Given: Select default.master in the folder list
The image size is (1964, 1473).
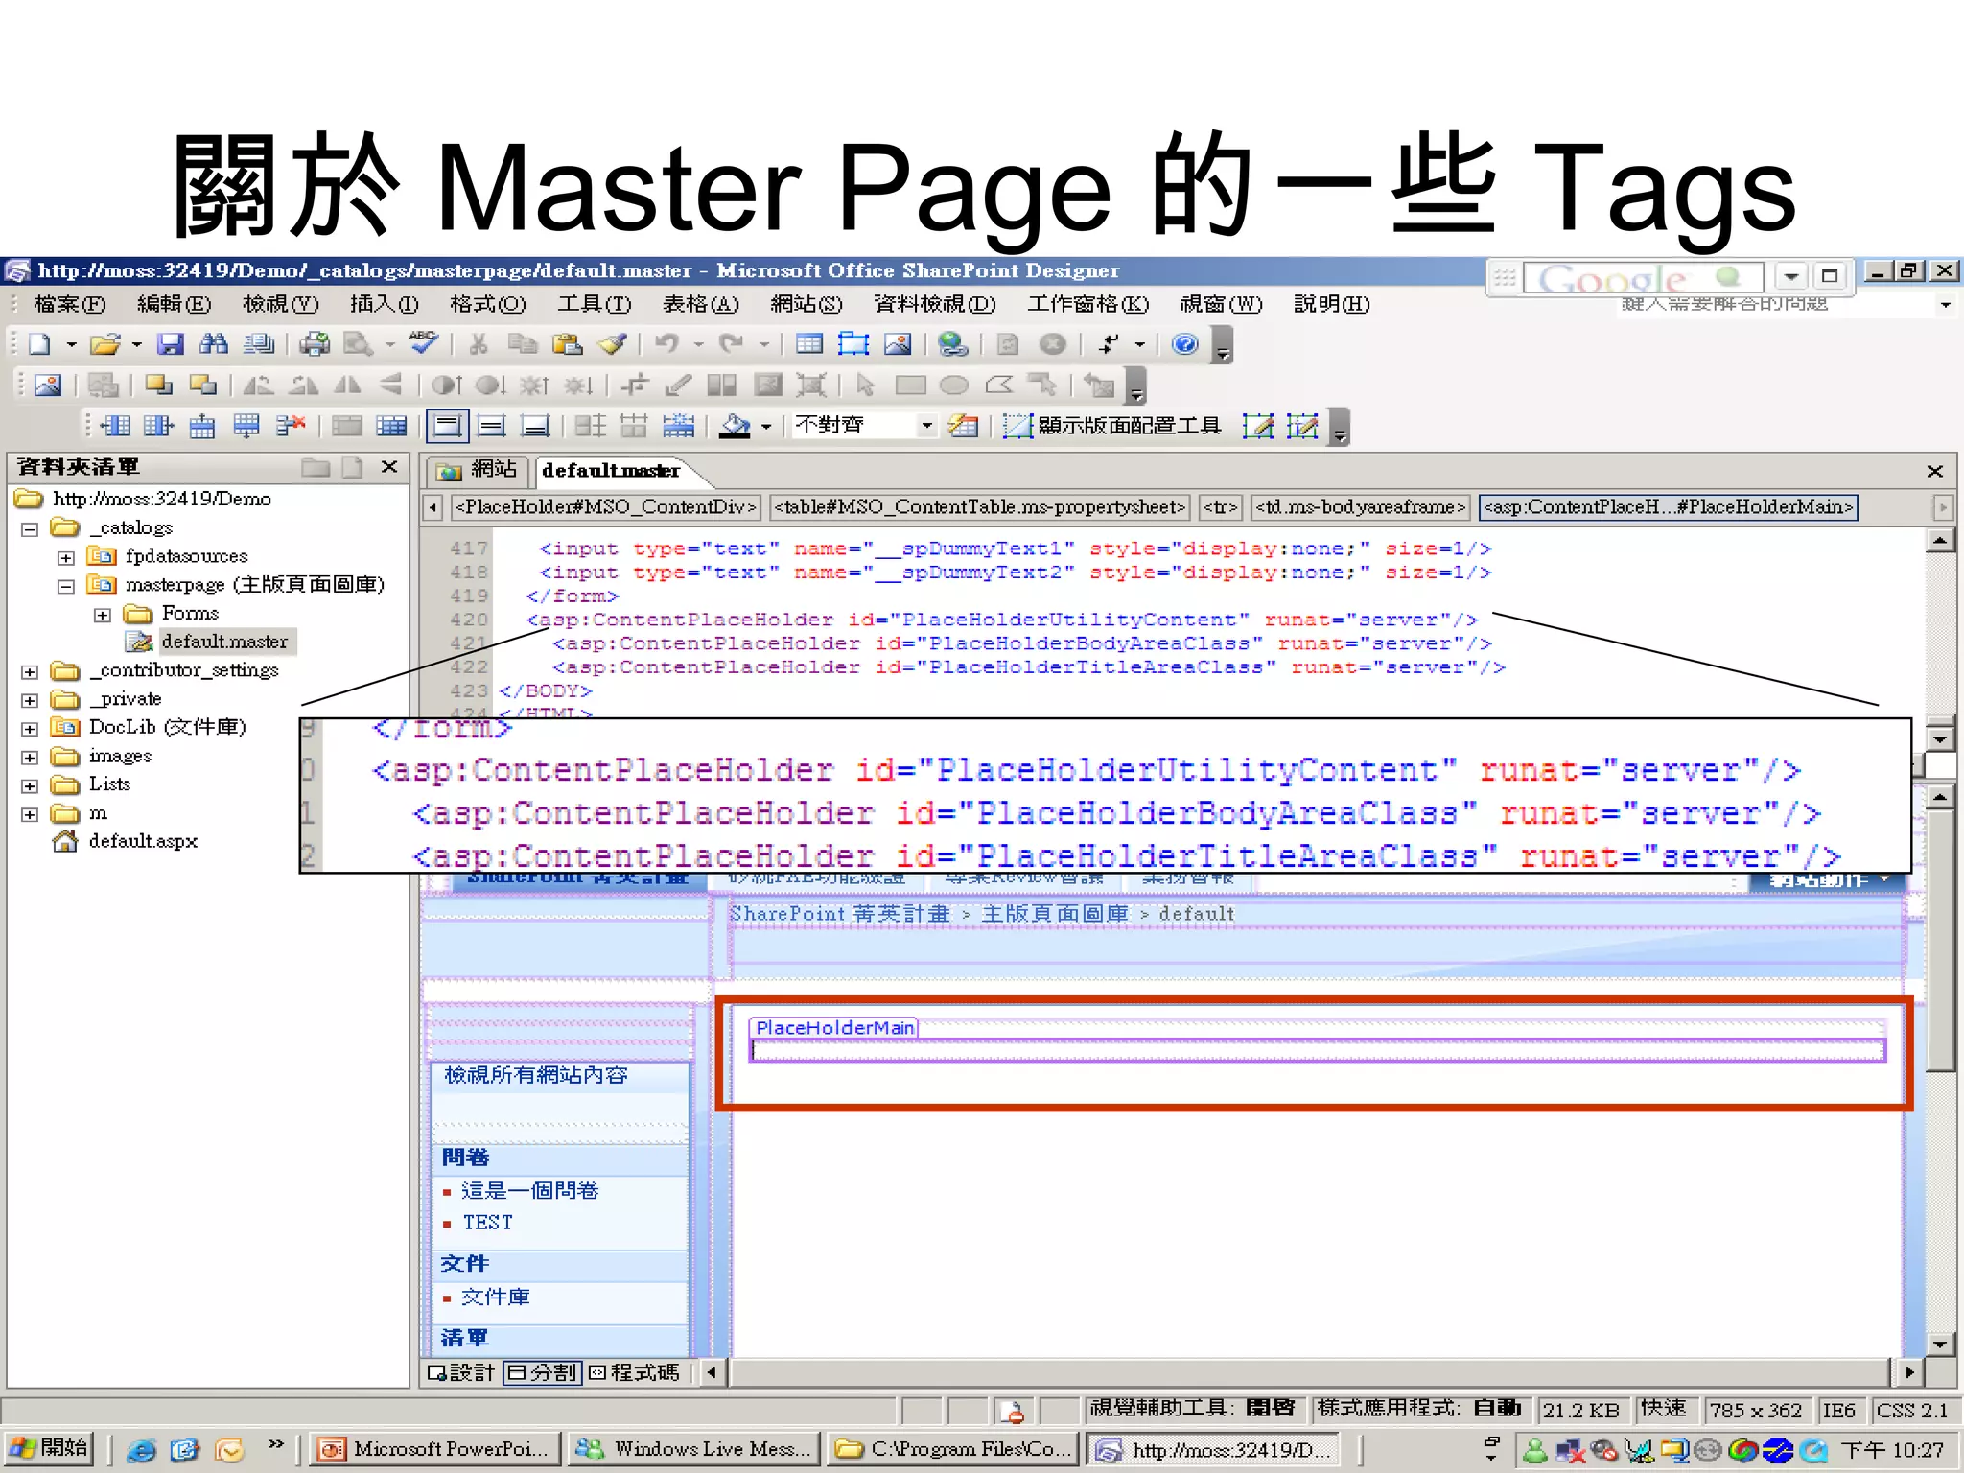Looking at the screenshot, I should (223, 642).
